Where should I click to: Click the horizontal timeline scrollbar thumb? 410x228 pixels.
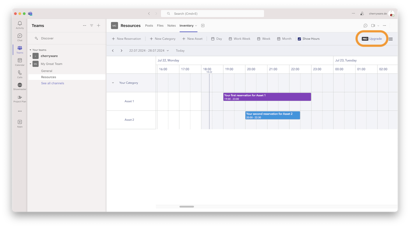click(186, 207)
